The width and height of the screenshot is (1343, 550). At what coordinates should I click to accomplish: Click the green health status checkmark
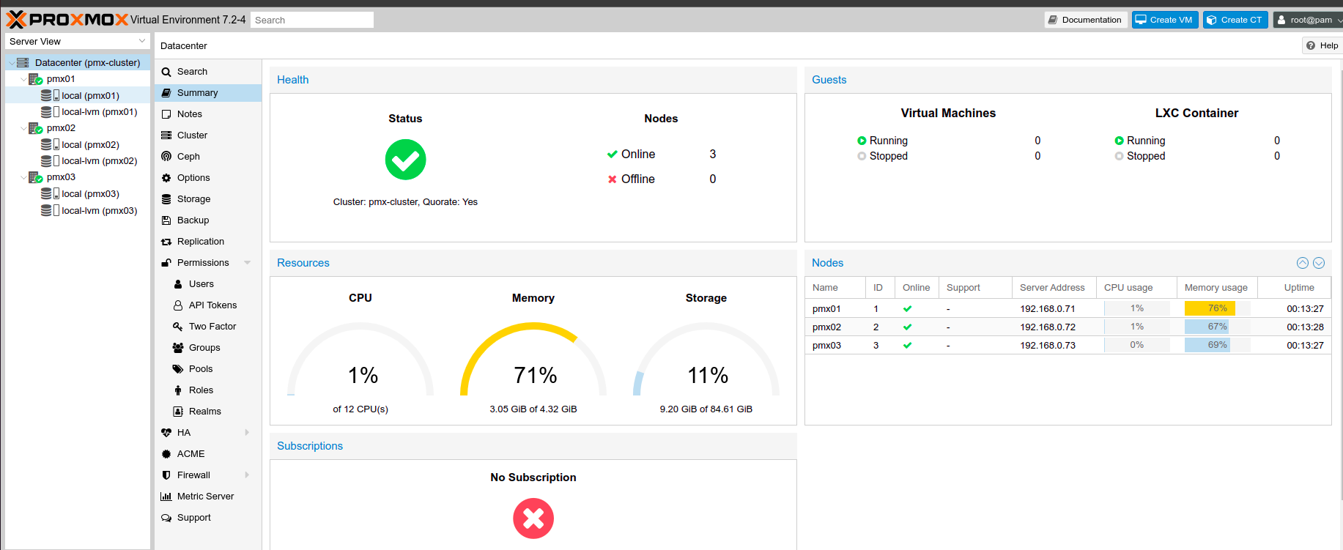pos(405,160)
